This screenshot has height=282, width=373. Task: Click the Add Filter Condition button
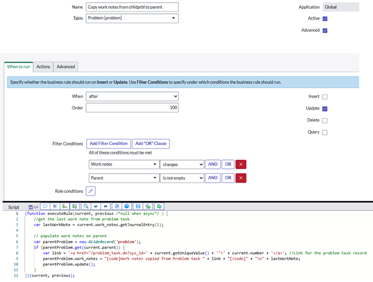pos(109,144)
